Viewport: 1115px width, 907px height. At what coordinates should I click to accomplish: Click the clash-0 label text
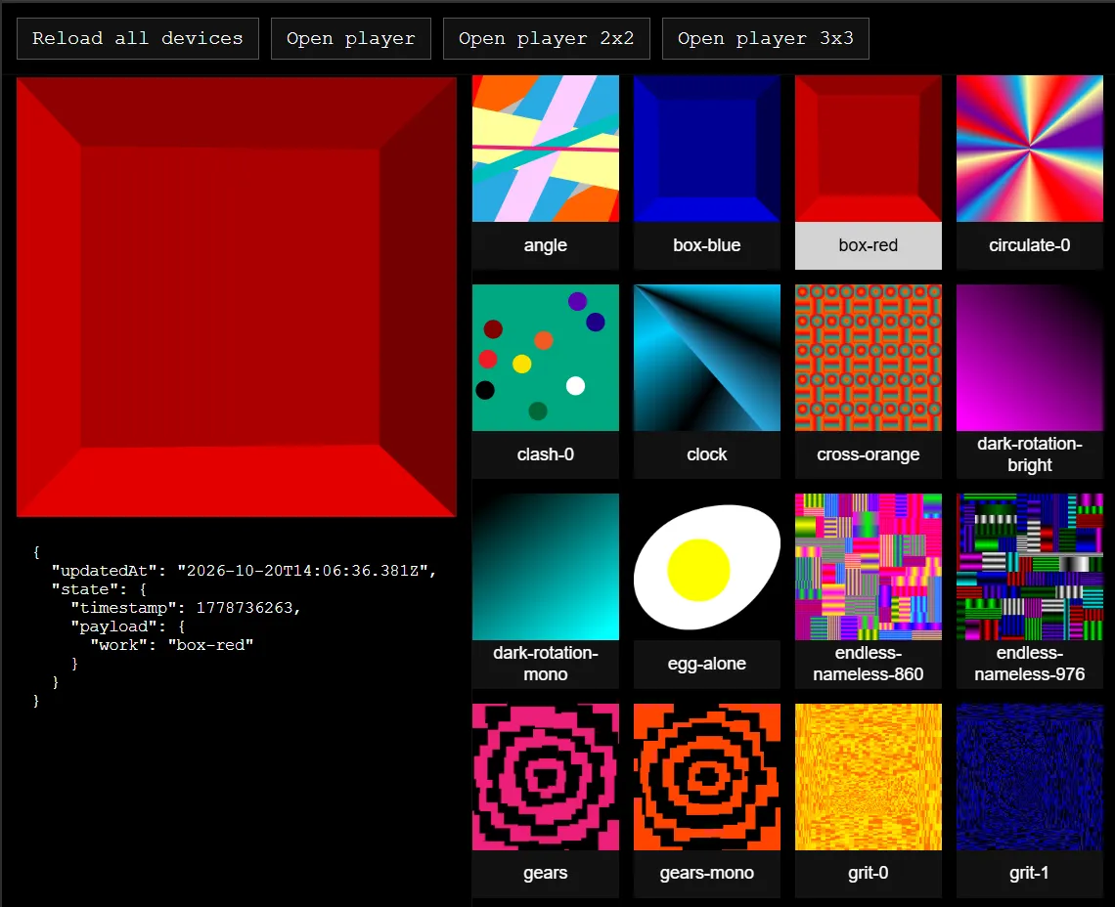click(x=546, y=454)
